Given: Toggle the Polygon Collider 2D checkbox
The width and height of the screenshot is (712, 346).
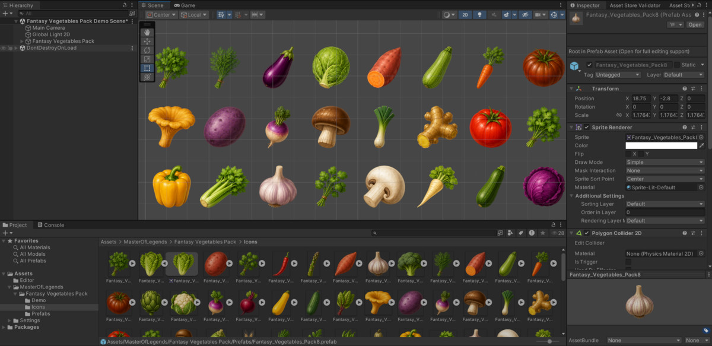Looking at the screenshot, I should (587, 233).
